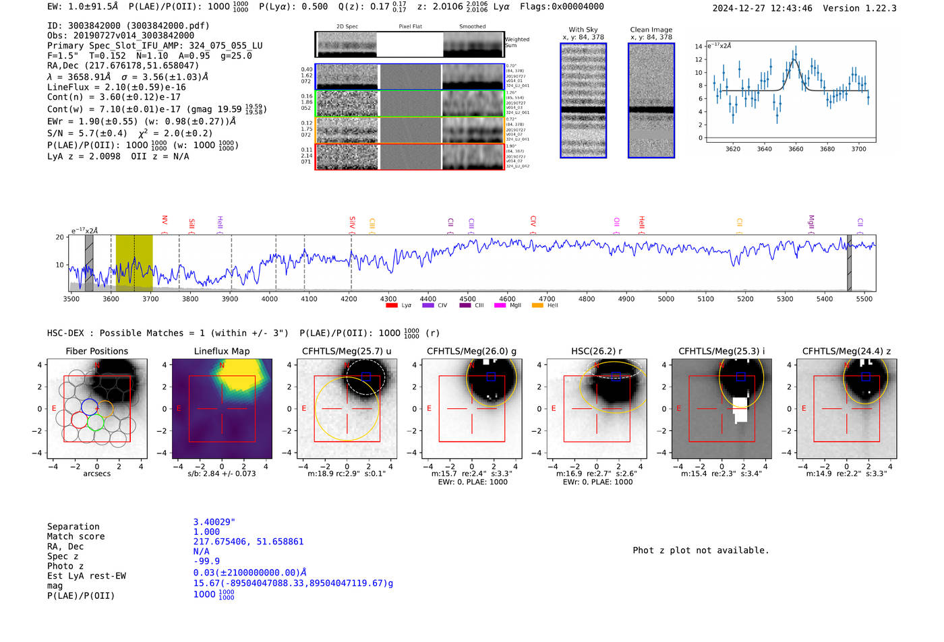This screenshot has height=642, width=944.
Task: Select the orange-bordered fiber 2D spectrum row
Action: (x=409, y=130)
